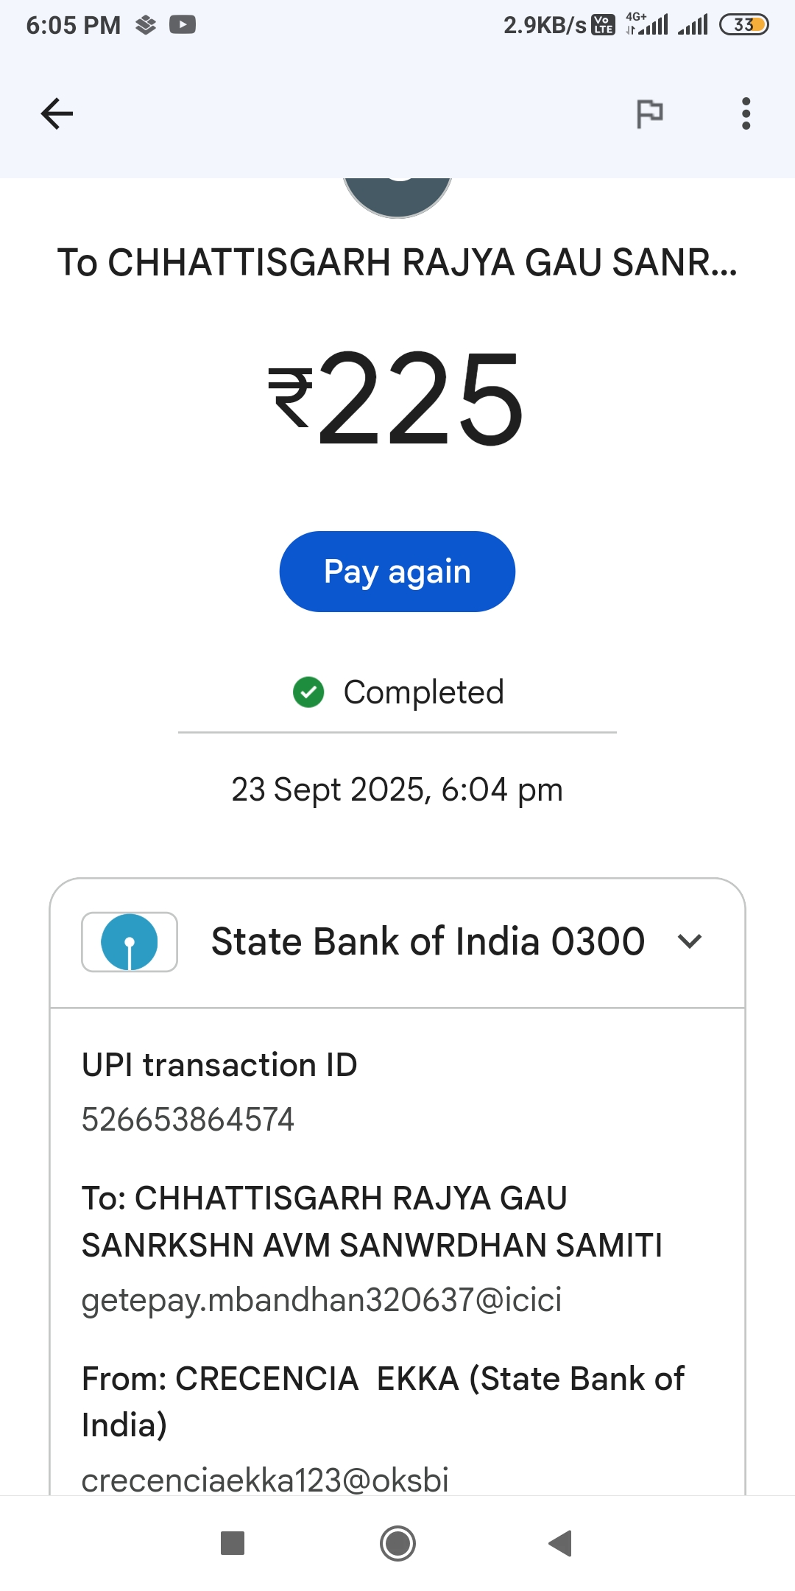Screen dimensions: 795x1591
Task: Tap the truncated recipient name heading
Action: point(397,263)
